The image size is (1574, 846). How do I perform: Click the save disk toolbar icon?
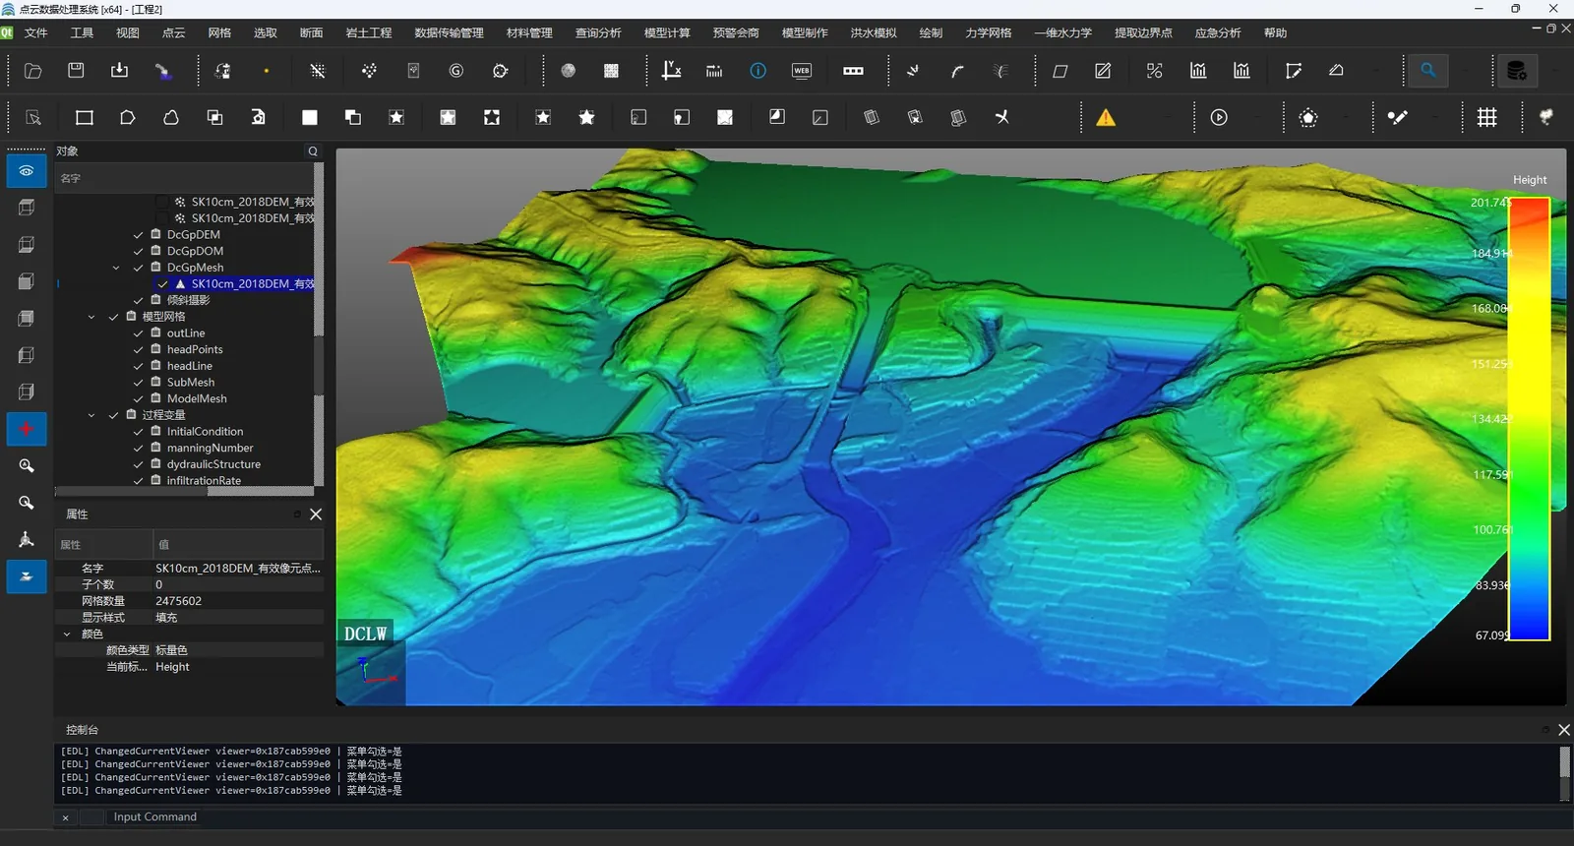point(76,71)
